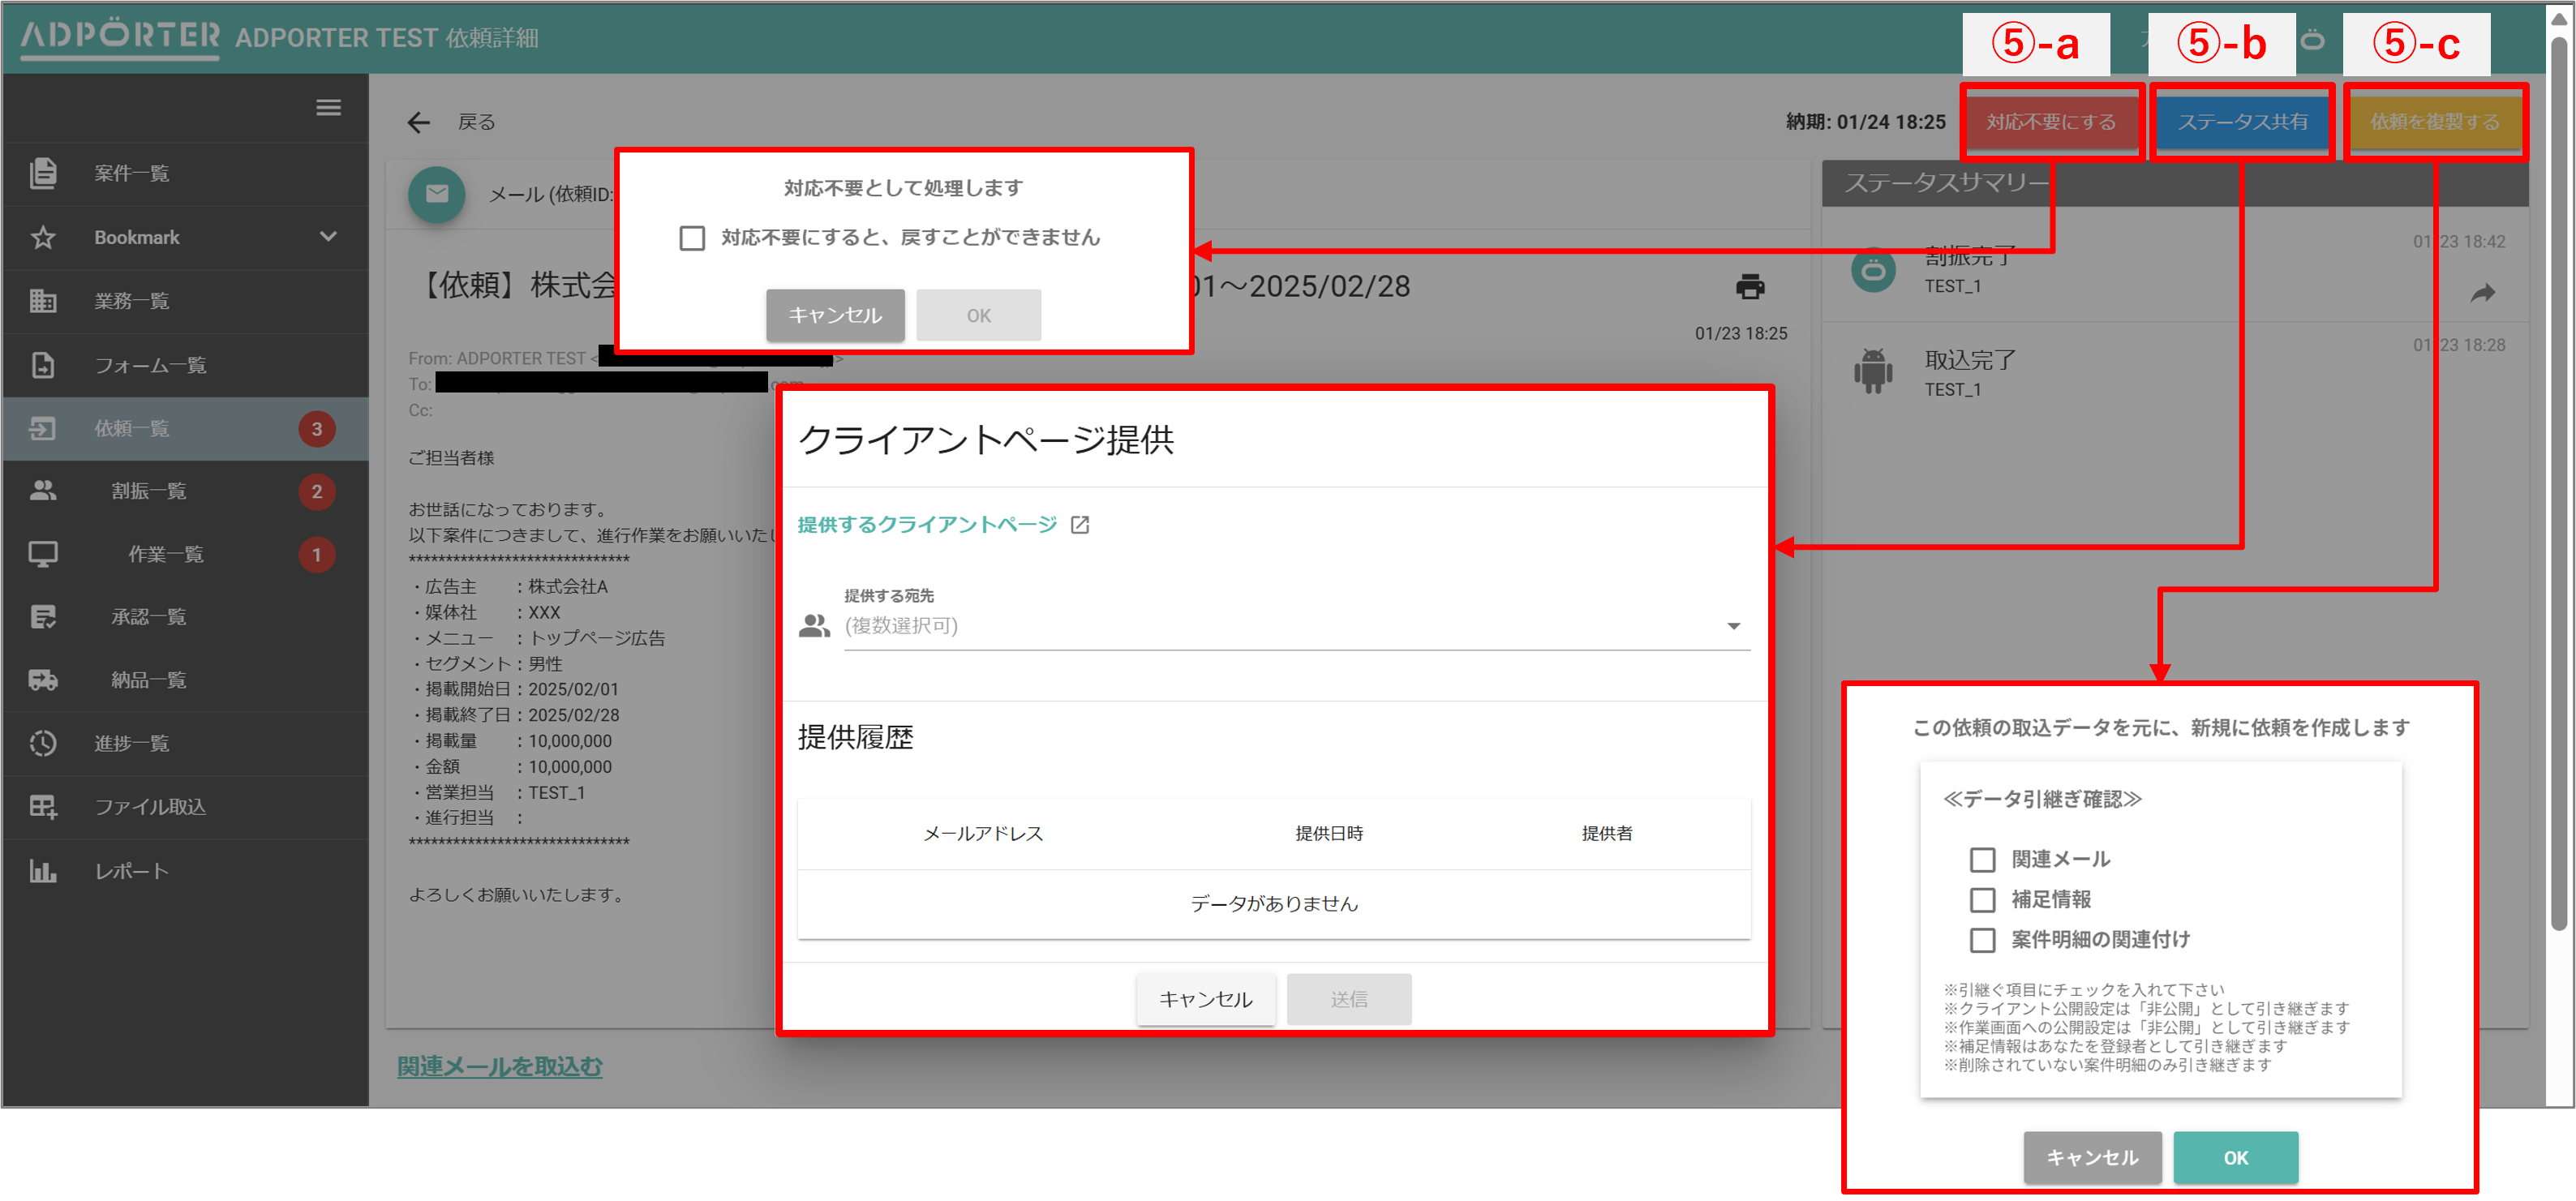This screenshot has width=2576, height=1201.
Task: Toggle the sidebar hamburger menu
Action: click(x=329, y=107)
